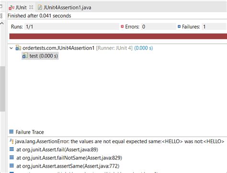Open the JUnit4Assertion1.java editor tab
The height and width of the screenshot is (173, 227).
(65, 7)
